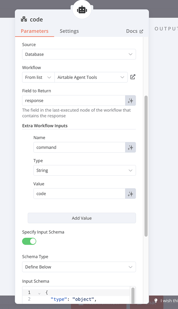
Task: Click the expression icon on the Value field
Action: point(131,193)
